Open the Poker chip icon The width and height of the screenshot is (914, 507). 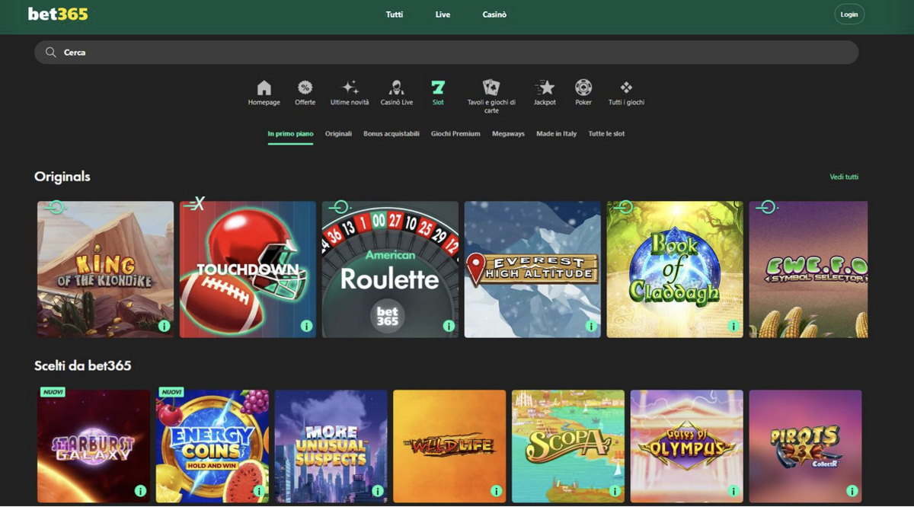coord(583,87)
